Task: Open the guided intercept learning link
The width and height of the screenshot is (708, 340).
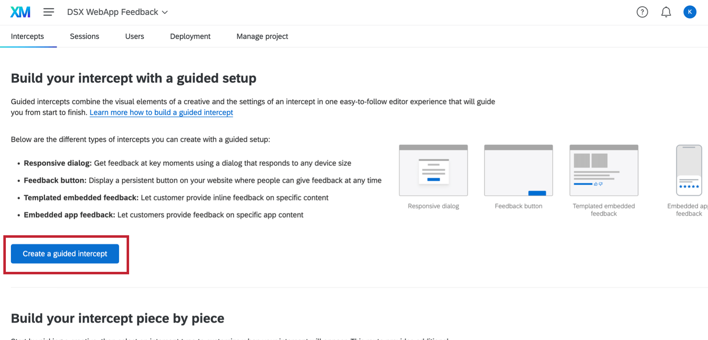Action: pos(161,112)
